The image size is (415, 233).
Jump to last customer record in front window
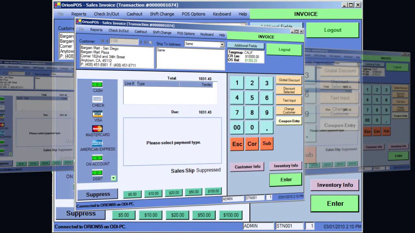pyautogui.click(x=146, y=42)
